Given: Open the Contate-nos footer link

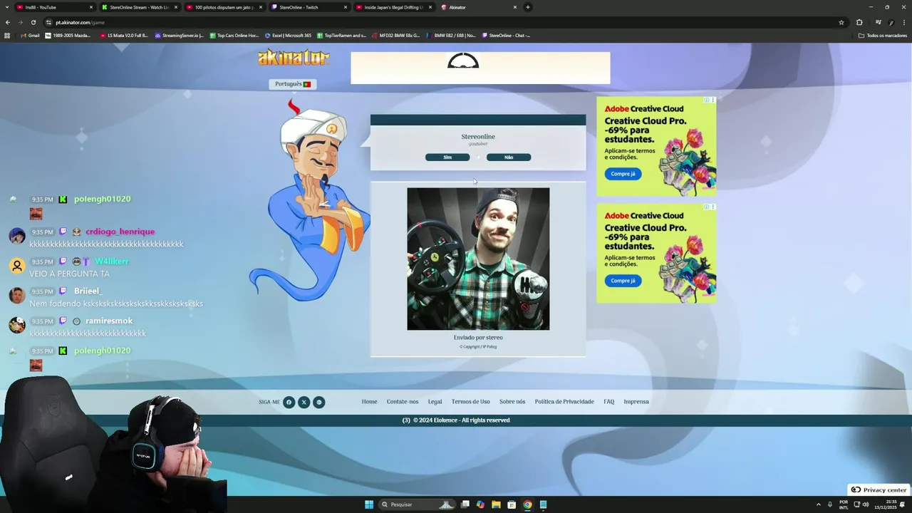Looking at the screenshot, I should [403, 402].
